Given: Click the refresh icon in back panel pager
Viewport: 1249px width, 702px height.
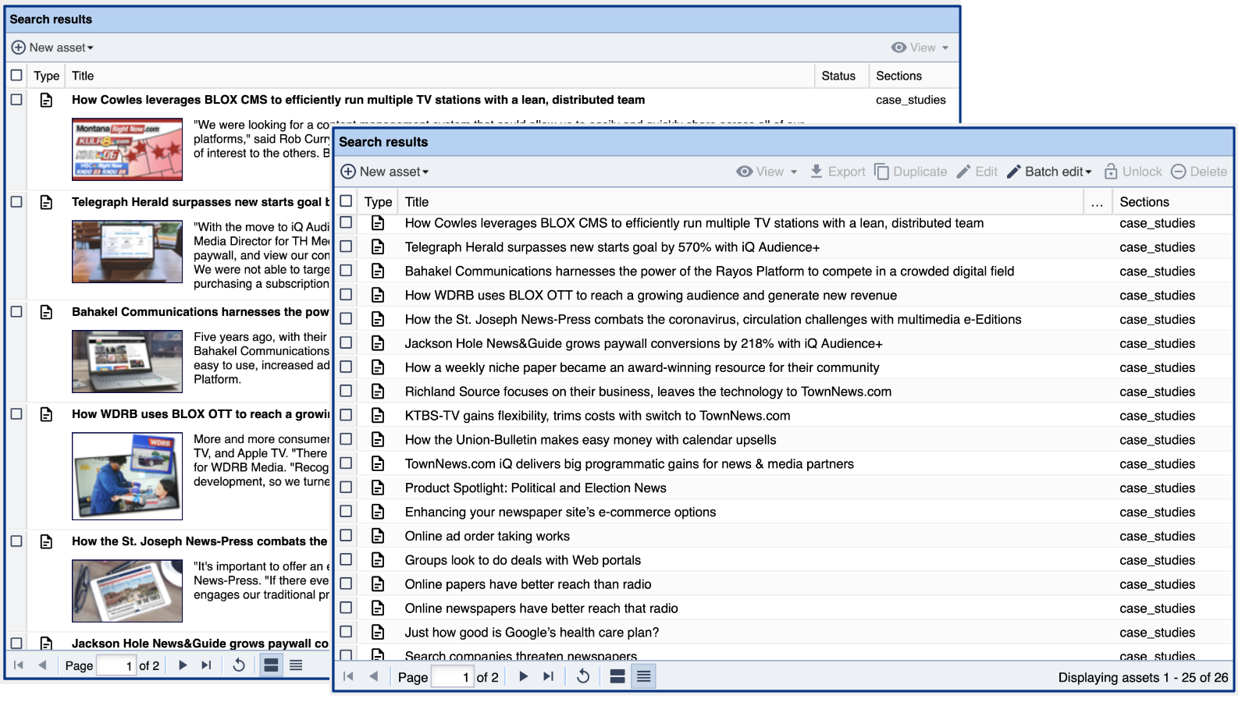Looking at the screenshot, I should (x=239, y=665).
